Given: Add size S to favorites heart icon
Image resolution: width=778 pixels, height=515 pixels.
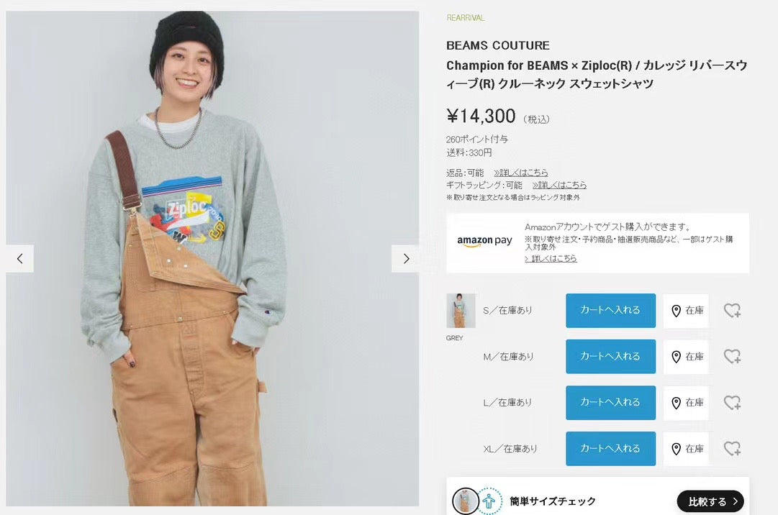Looking at the screenshot, I should pos(732,311).
